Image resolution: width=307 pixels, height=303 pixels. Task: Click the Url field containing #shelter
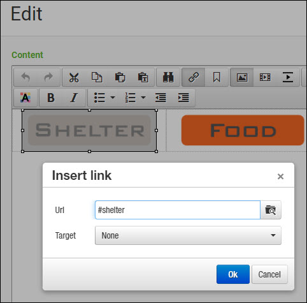coord(178,210)
